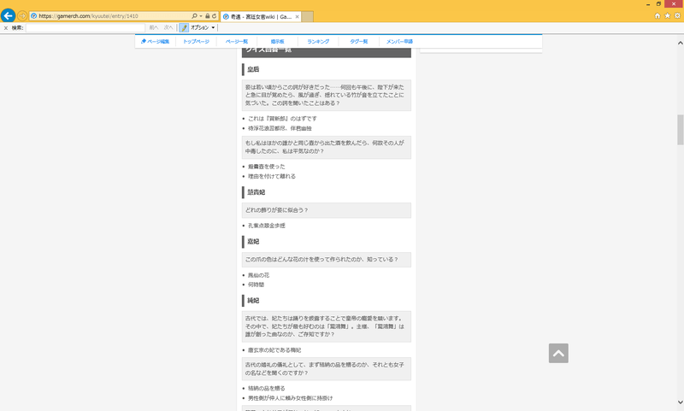Click the find bar search input field

click(x=85, y=27)
